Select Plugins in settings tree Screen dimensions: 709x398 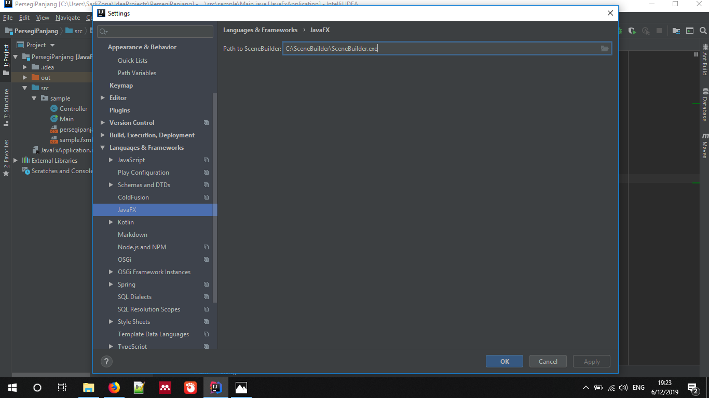[119, 110]
